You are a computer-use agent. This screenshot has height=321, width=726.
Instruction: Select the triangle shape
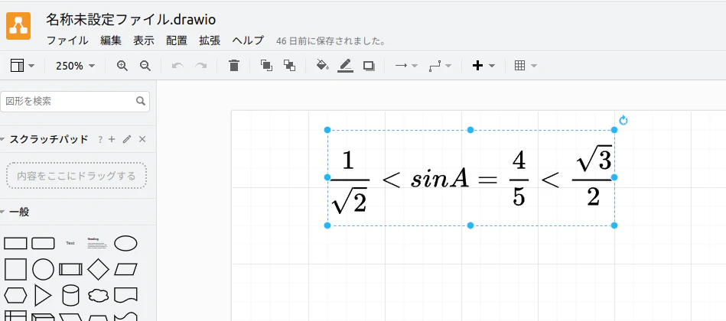click(43, 295)
